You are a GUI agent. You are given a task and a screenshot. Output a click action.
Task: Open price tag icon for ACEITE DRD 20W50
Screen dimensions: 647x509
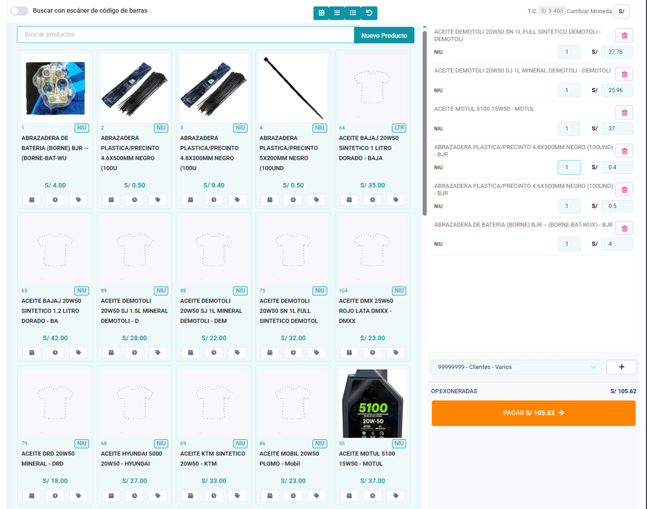79,496
